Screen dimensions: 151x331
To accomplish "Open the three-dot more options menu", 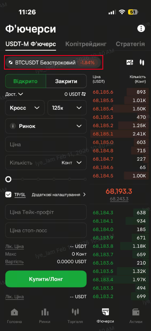I will [x=141, y=28].
